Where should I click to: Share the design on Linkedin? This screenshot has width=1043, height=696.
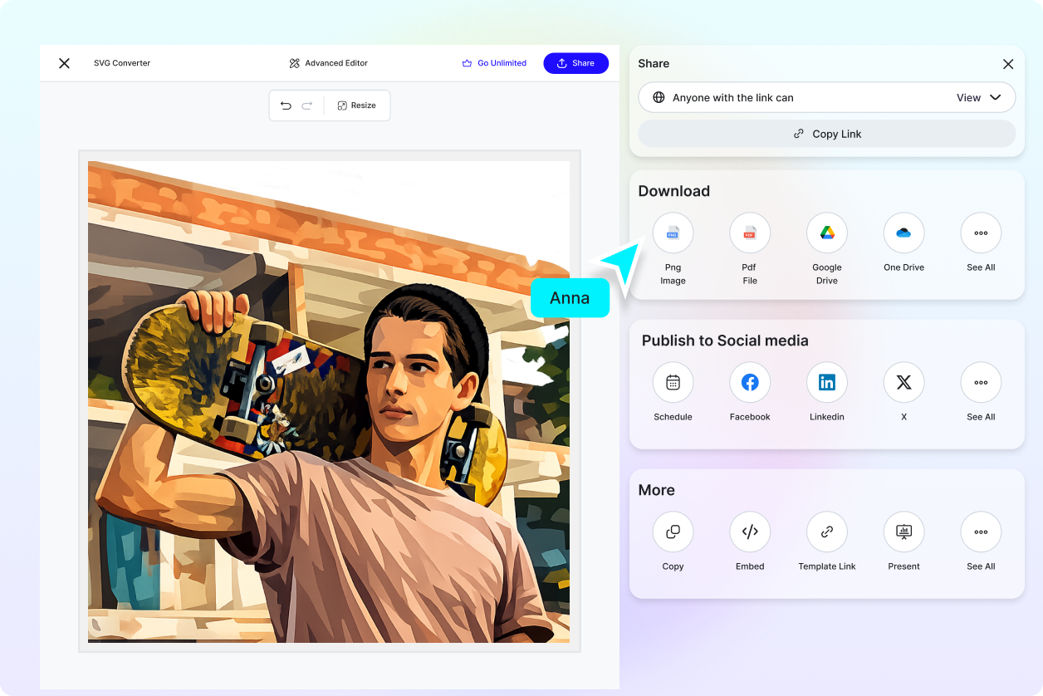pyautogui.click(x=826, y=382)
